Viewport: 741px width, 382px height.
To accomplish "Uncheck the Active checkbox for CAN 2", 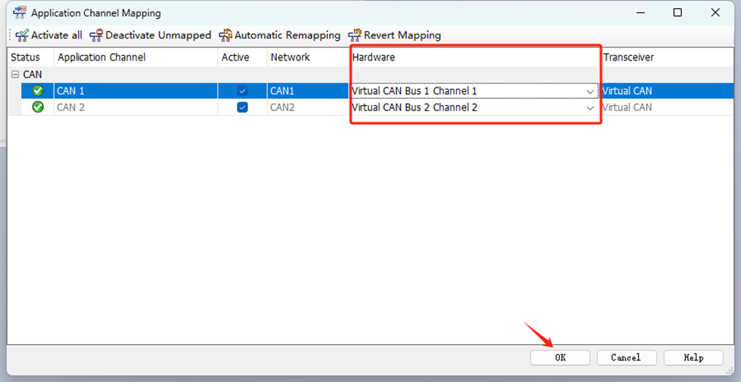I will [242, 107].
